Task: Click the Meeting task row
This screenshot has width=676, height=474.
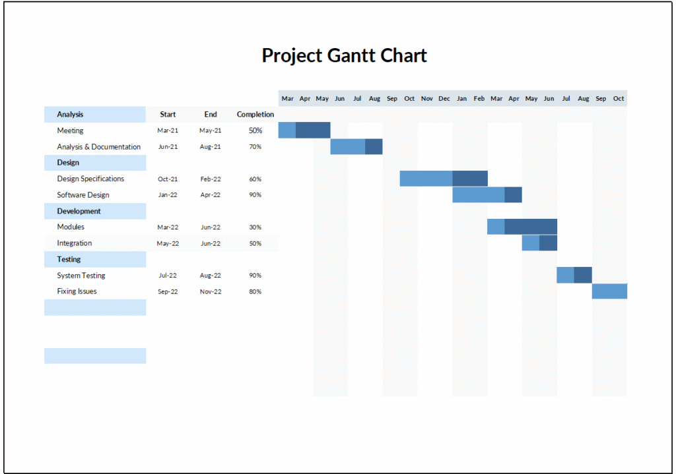Action: point(69,130)
